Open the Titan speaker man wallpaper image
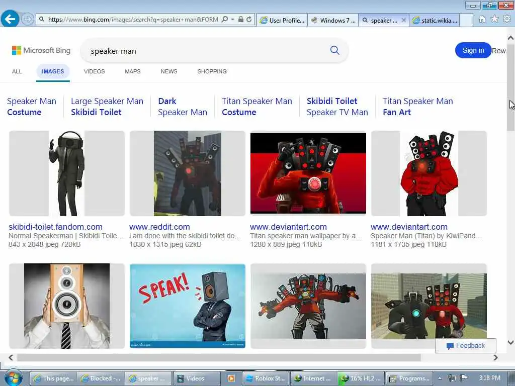This screenshot has width=515, height=386. (308, 173)
